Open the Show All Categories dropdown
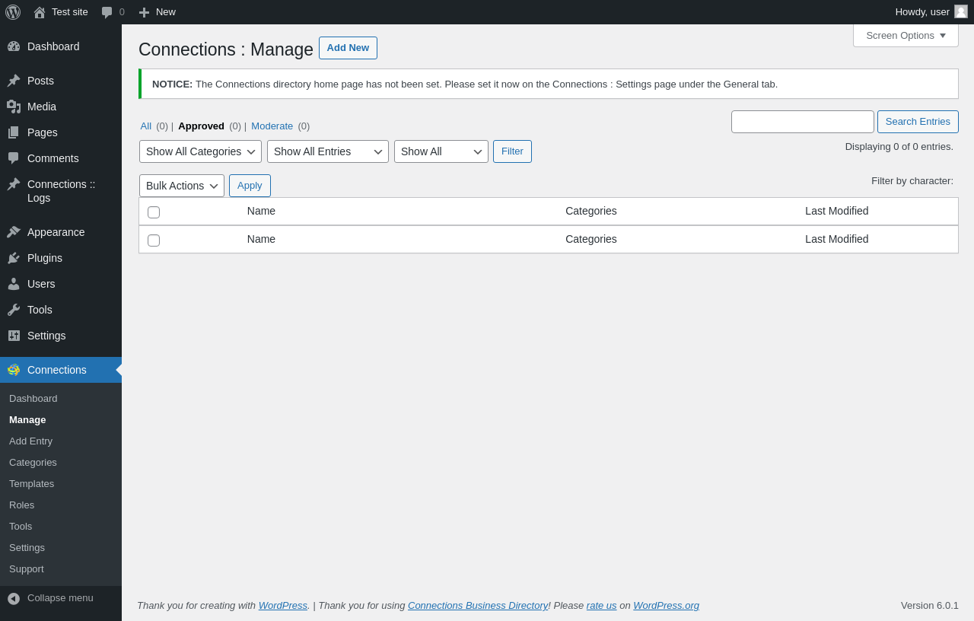This screenshot has height=621, width=974. 200,151
